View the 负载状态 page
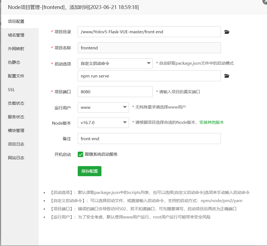Screen dimensions: 267x246 (x=16, y=103)
